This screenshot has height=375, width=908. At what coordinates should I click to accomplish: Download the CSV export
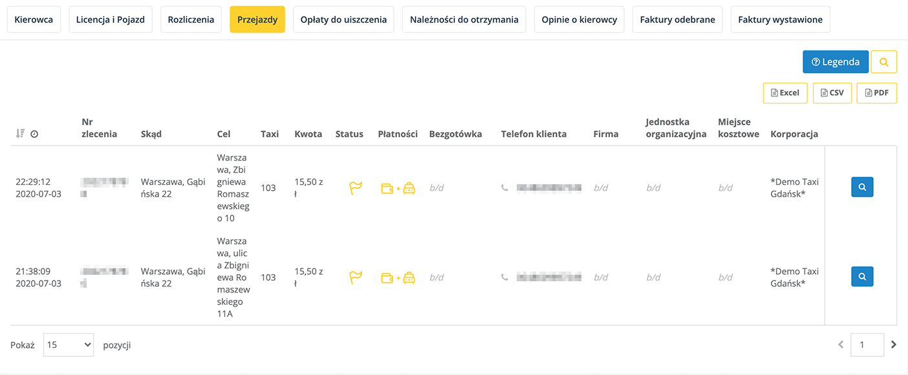[832, 92]
